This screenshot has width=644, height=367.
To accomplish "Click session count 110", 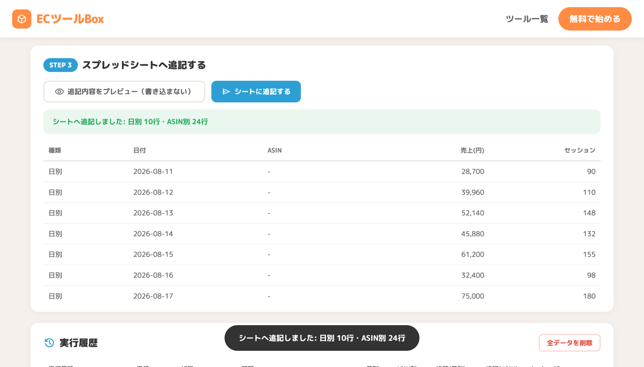I will coord(589,192).
